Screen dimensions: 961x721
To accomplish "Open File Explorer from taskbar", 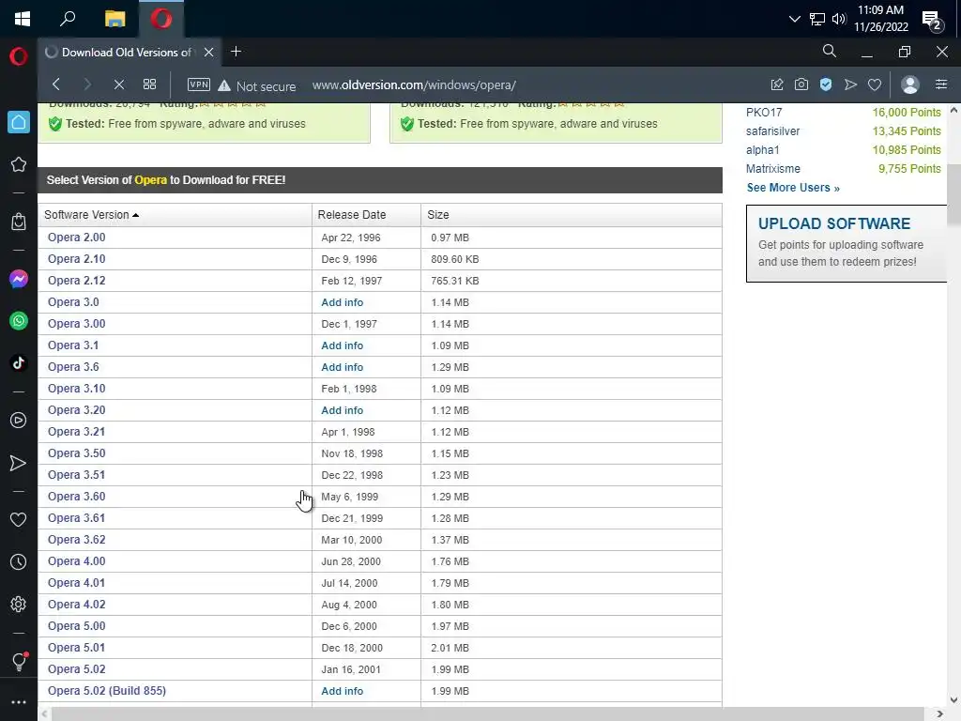I will point(114,19).
